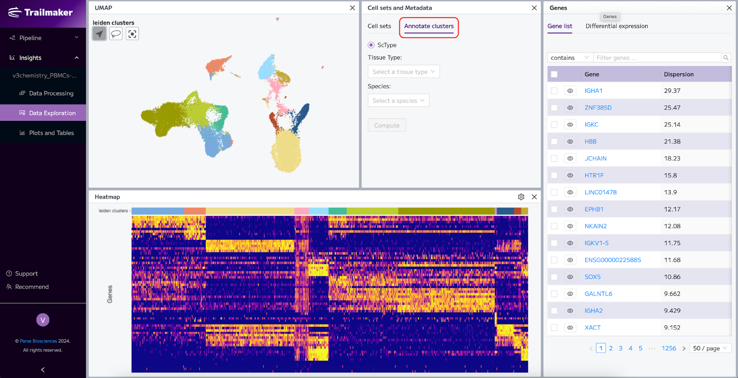The image size is (738, 378).
Task: Toggle eye icon for IGHA1
Action: 570,91
